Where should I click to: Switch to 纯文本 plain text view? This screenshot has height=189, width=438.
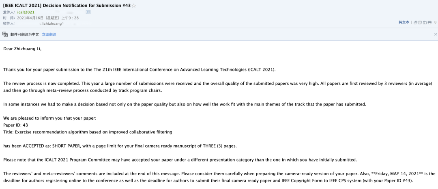404,22
